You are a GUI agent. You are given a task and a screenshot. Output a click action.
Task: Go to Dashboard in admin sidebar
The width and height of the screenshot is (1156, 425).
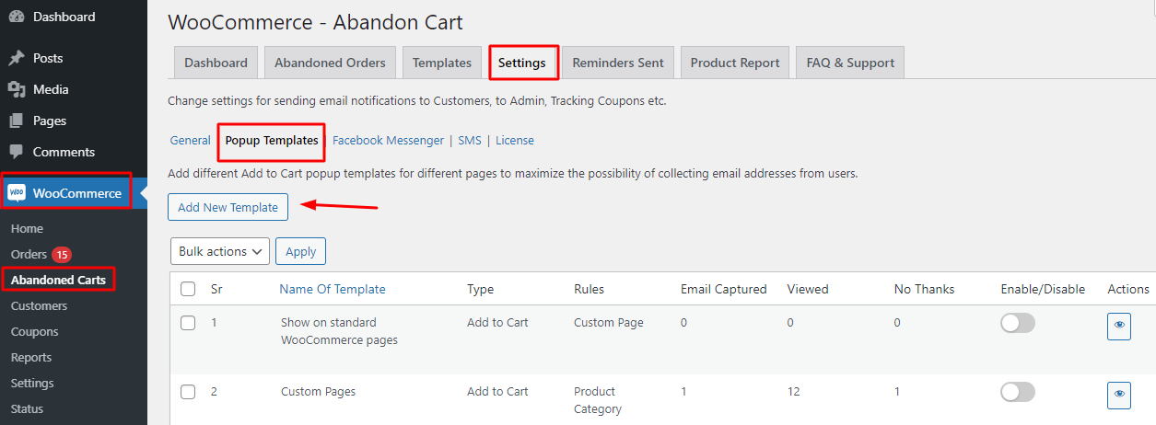64,17
